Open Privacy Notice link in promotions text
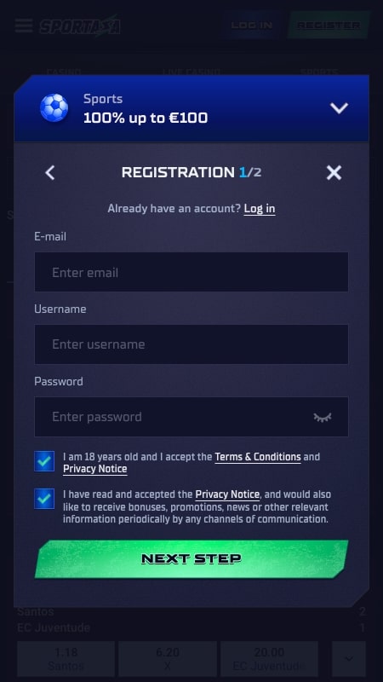Screen dimensions: 383x682 coord(227,494)
